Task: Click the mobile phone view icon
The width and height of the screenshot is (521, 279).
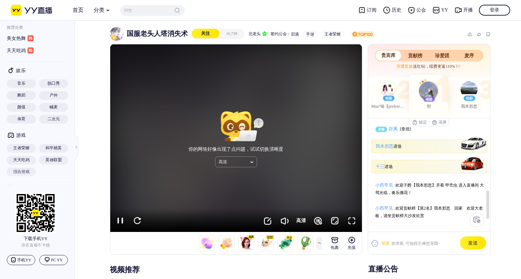Action: [488, 34]
